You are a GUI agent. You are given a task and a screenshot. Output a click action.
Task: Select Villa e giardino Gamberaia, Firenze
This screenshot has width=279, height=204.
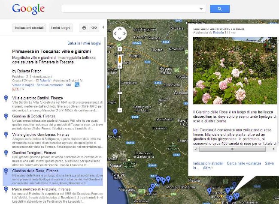coord(41,135)
